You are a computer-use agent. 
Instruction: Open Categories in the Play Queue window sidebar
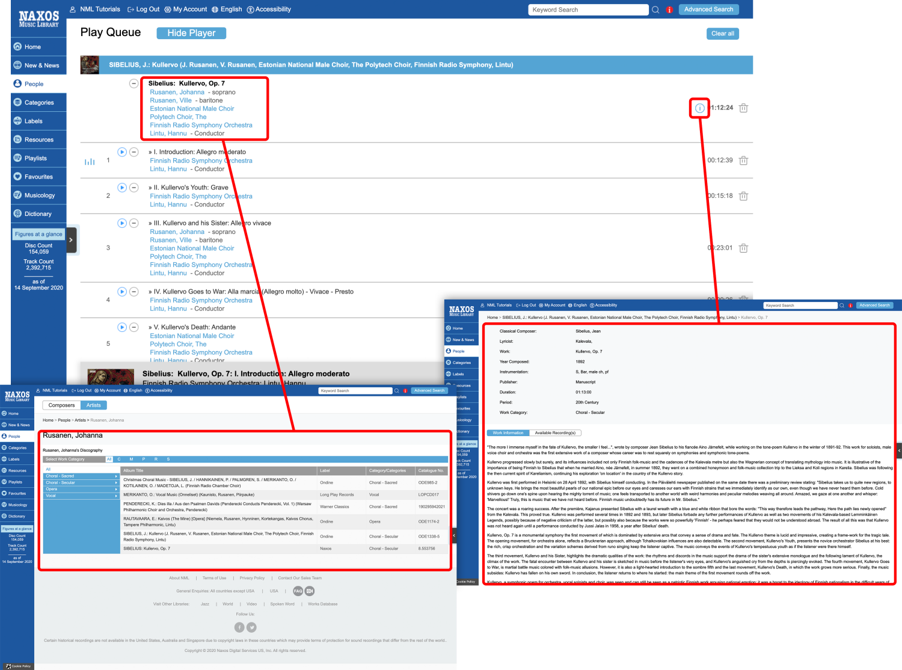tap(38, 103)
